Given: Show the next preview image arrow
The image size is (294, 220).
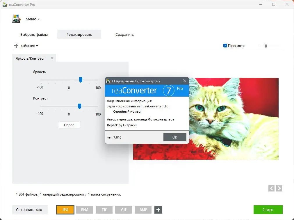Looking at the screenshot, I should [279, 188].
